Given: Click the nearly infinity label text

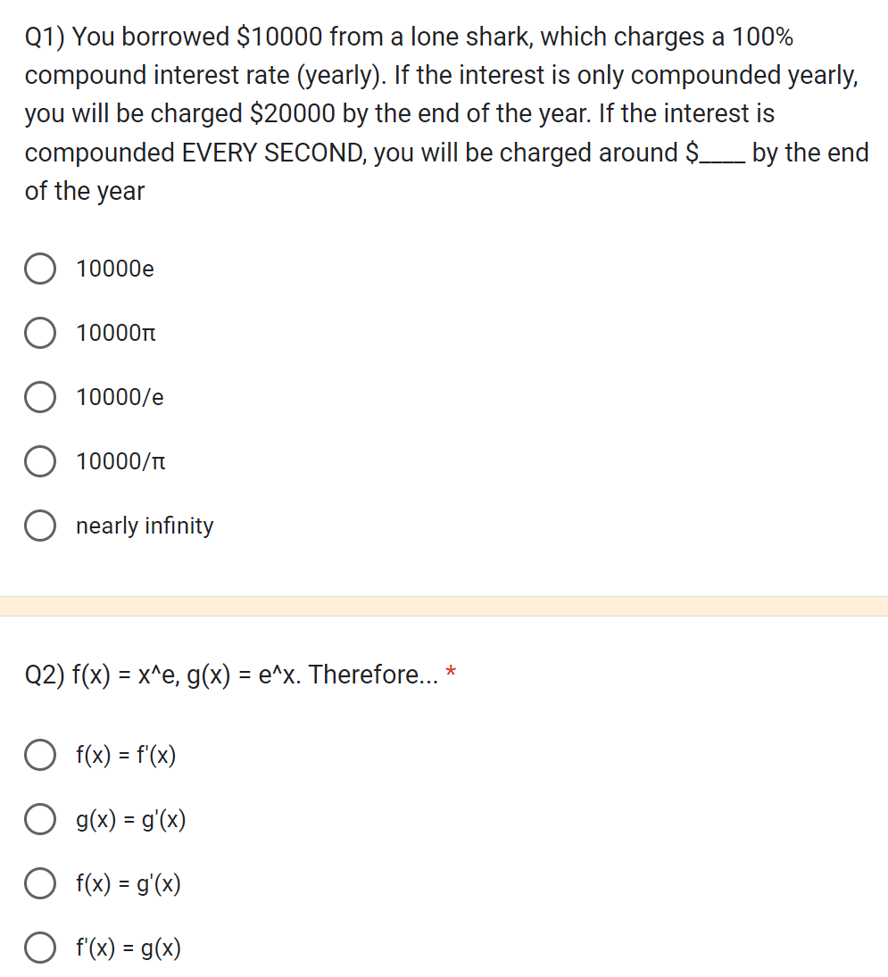Looking at the screenshot, I should 144,526.
